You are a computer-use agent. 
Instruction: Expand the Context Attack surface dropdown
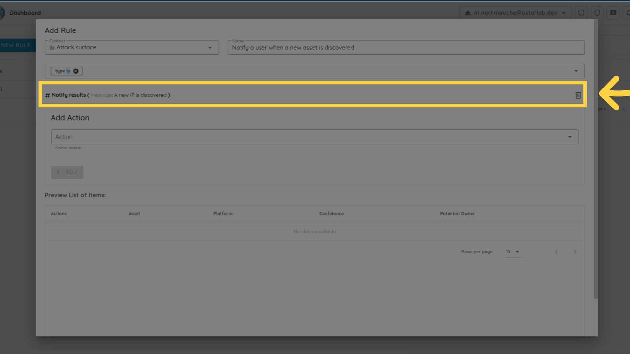coord(210,48)
